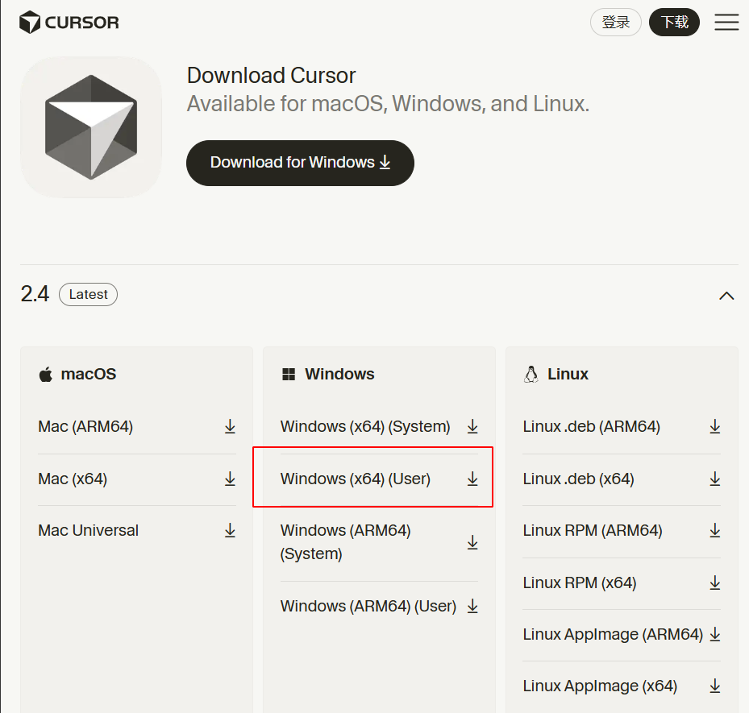Click 'Available for macOS, Windows, and Linux.' text
This screenshot has width=749, height=713.
coord(388,104)
